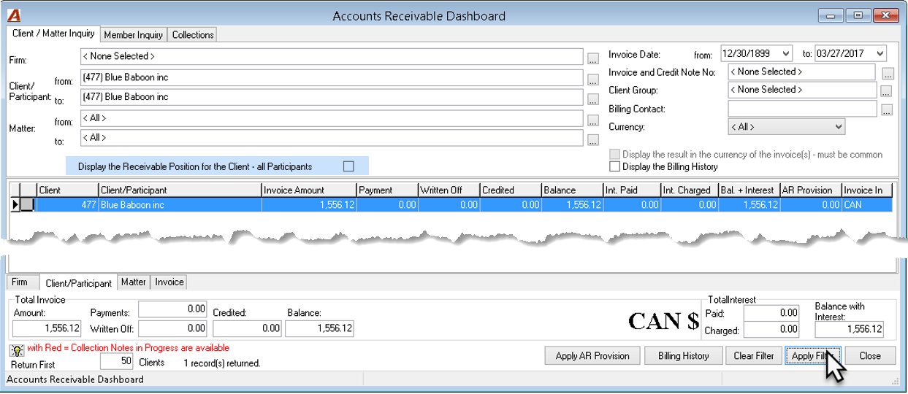Click the Total Interest Charged field

tap(771, 331)
